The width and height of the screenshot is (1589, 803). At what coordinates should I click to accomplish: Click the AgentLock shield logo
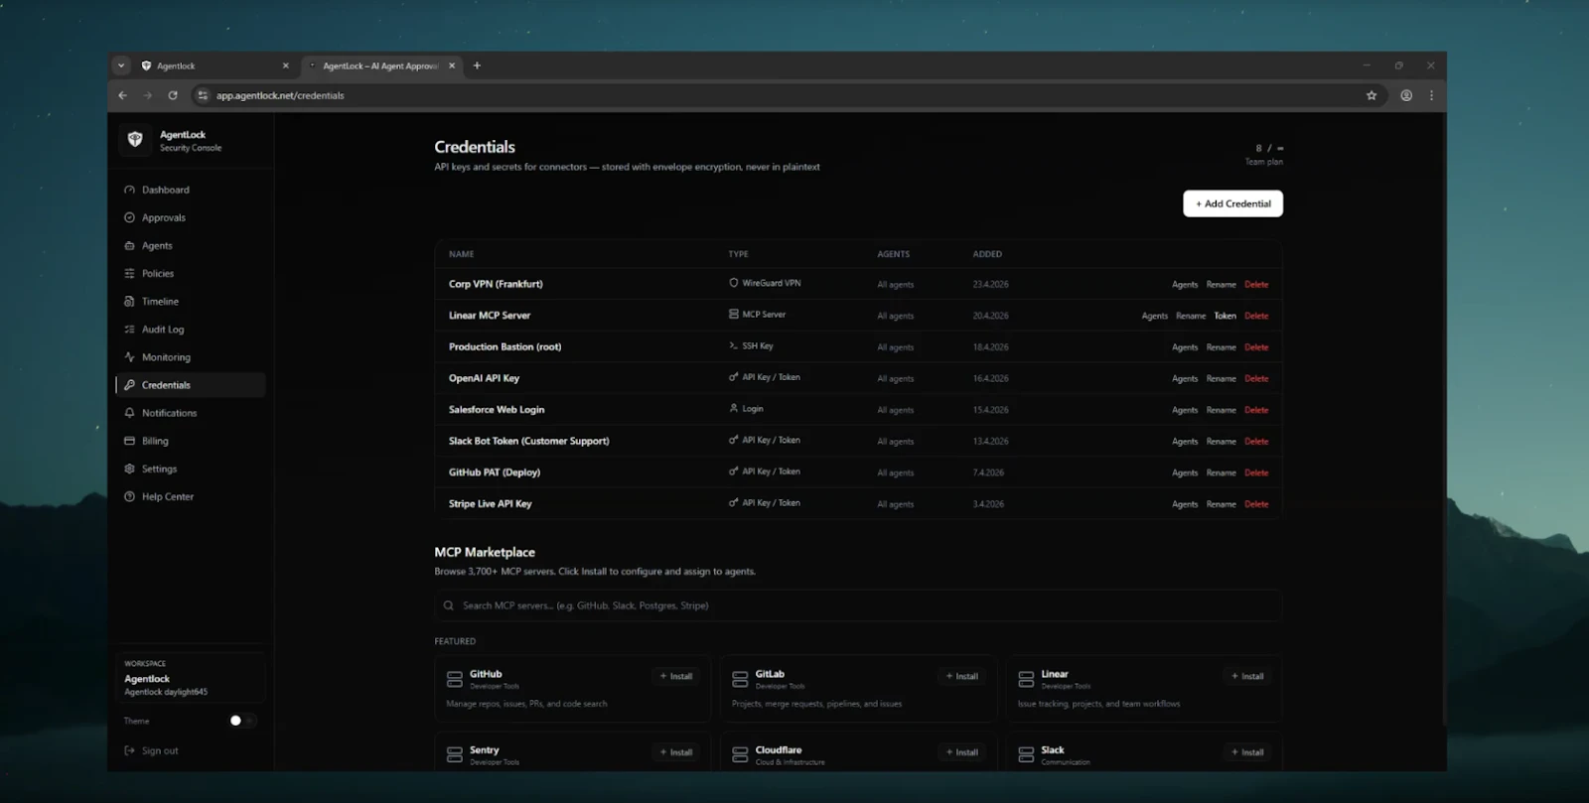pos(135,140)
